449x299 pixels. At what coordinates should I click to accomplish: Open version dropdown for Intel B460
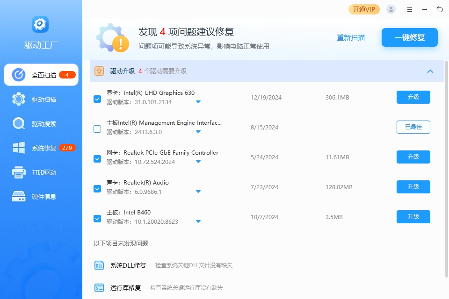[x=198, y=221]
